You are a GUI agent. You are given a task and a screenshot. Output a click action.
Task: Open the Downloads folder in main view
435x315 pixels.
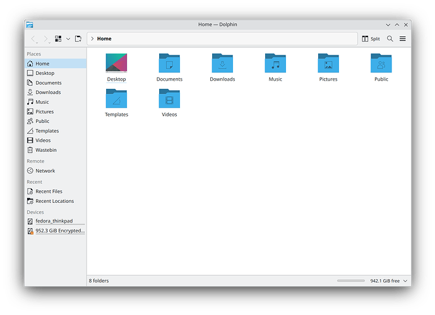(222, 64)
